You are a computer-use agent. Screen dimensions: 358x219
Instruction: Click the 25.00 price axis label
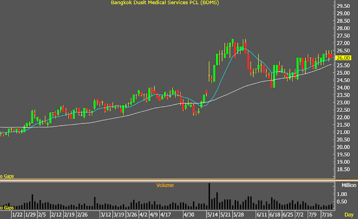(343, 73)
